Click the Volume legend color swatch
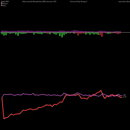 (x=2, y=3)
